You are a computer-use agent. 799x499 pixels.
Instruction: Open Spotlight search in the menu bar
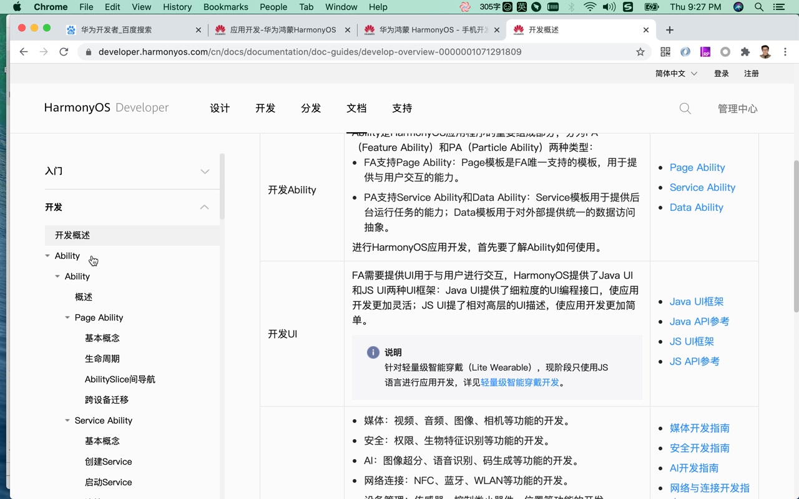[759, 7]
